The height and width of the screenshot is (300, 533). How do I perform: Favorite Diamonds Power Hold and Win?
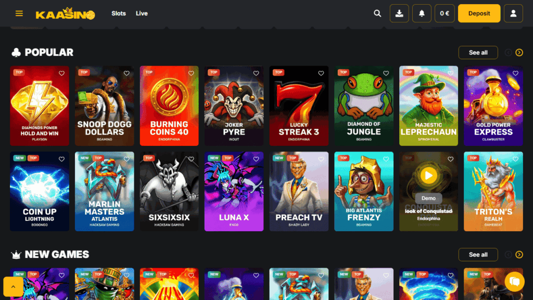pyautogui.click(x=61, y=73)
